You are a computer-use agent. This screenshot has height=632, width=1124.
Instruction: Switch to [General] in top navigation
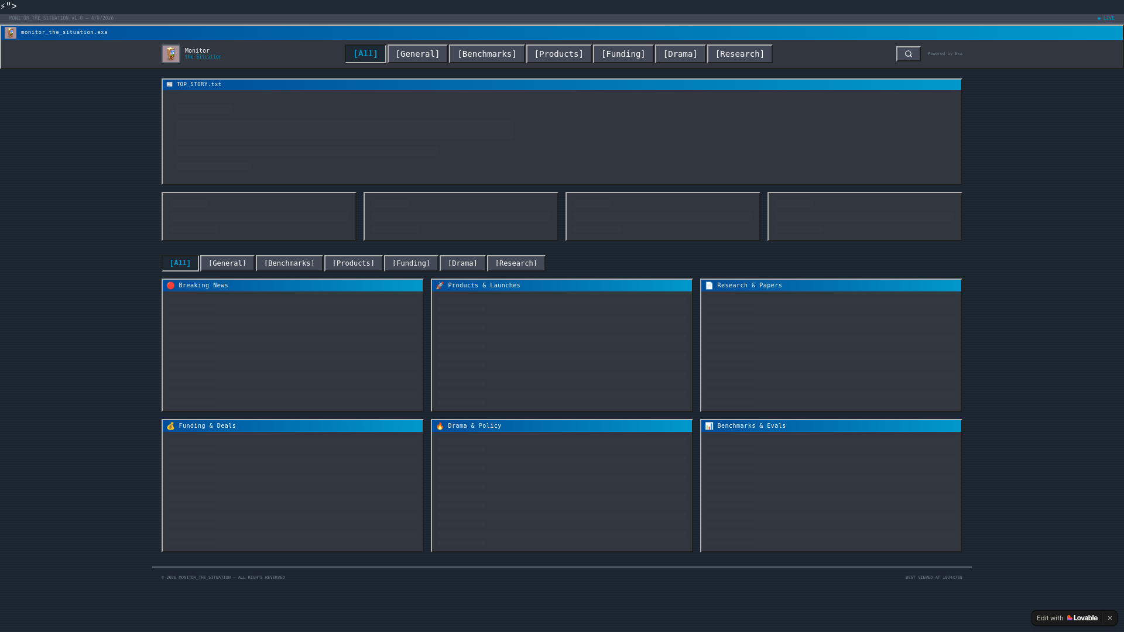point(417,54)
